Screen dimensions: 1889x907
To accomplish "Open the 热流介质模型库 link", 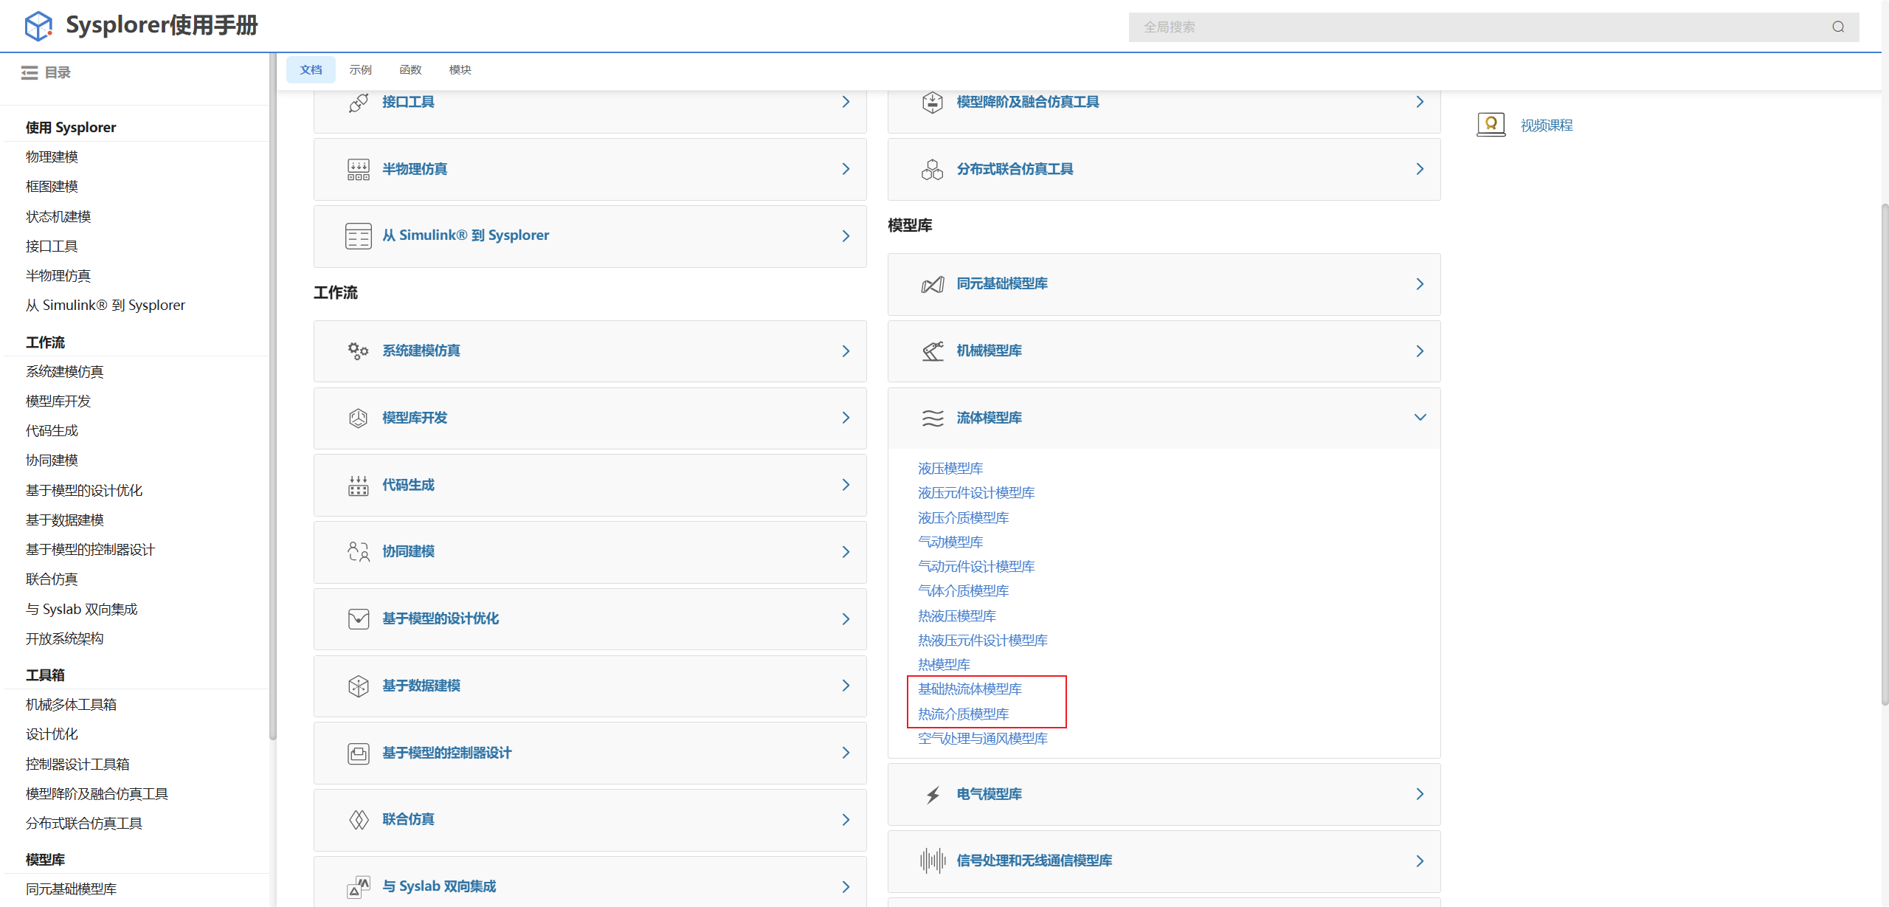I will (963, 714).
